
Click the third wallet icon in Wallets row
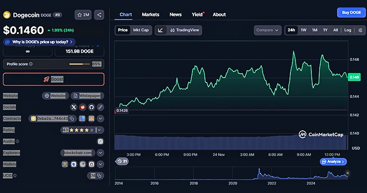pyautogui.click(x=83, y=164)
